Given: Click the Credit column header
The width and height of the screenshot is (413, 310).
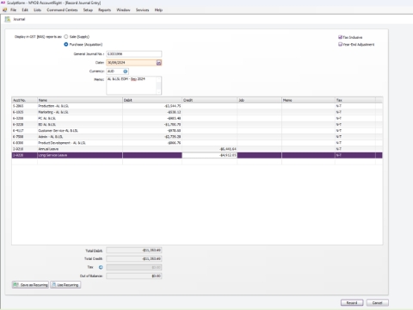Looking at the screenshot, I should tap(209, 100).
